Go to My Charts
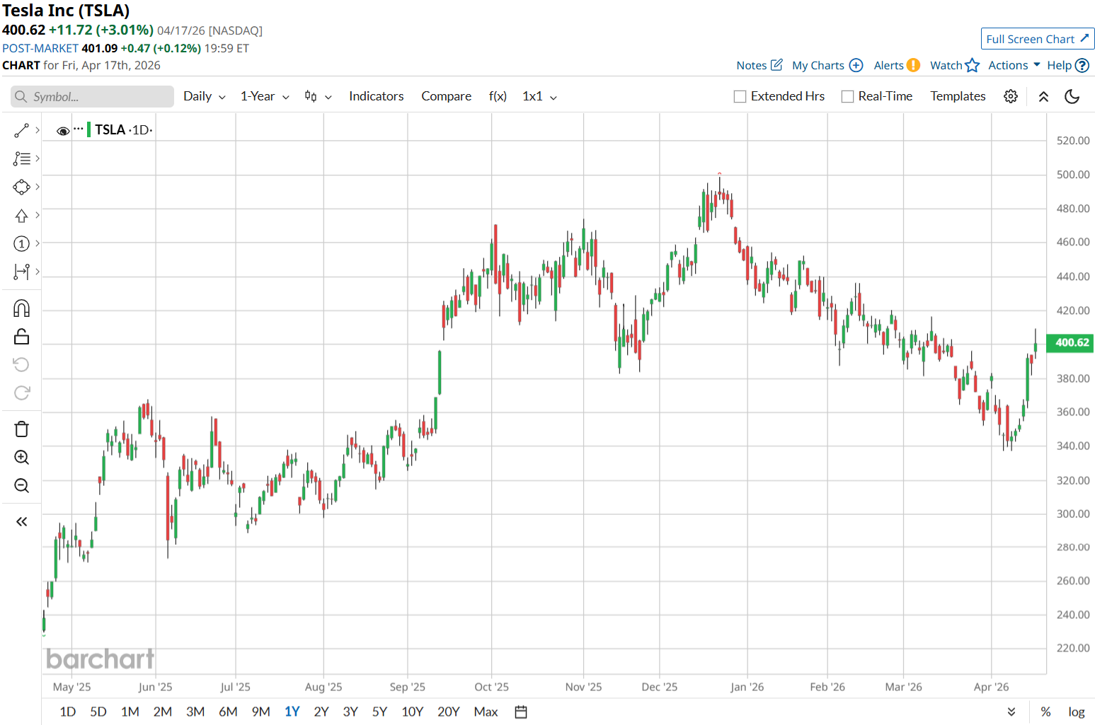The width and height of the screenshot is (1095, 725). click(827, 65)
